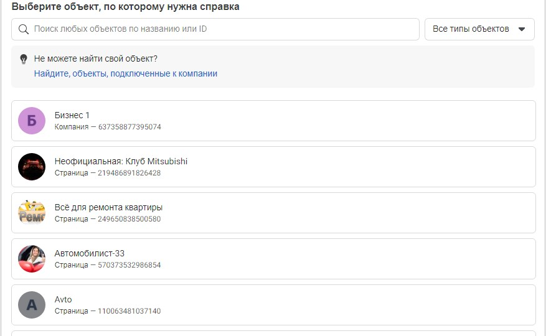Click the gray Avto letter avatar
The image size is (551, 336).
(32, 305)
